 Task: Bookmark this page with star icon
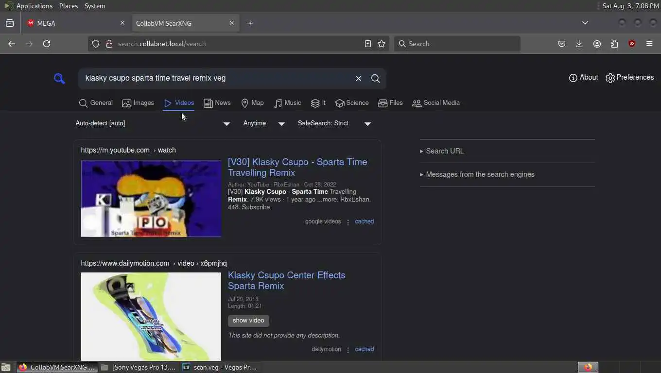(382, 44)
